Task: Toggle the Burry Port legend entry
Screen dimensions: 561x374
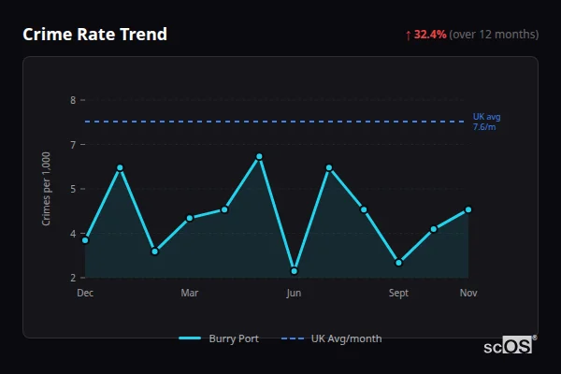Action: 219,338
